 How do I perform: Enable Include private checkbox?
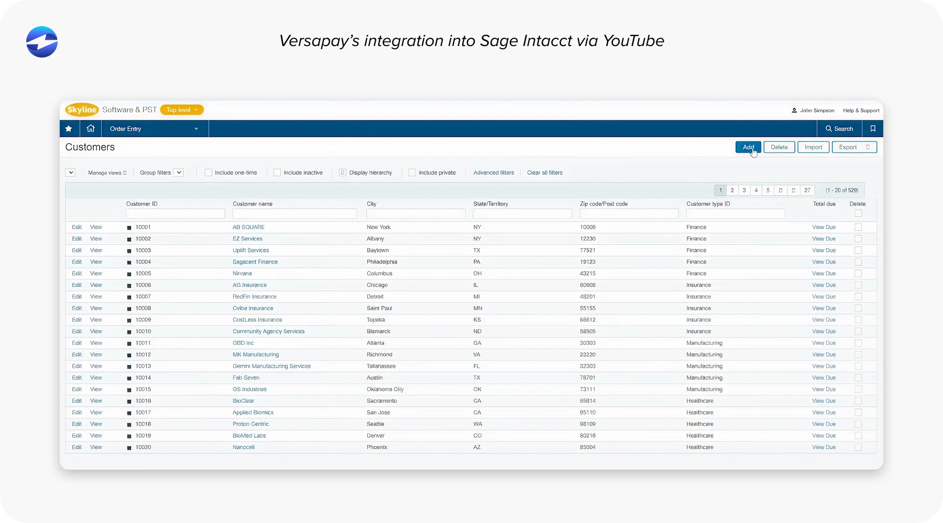point(412,173)
